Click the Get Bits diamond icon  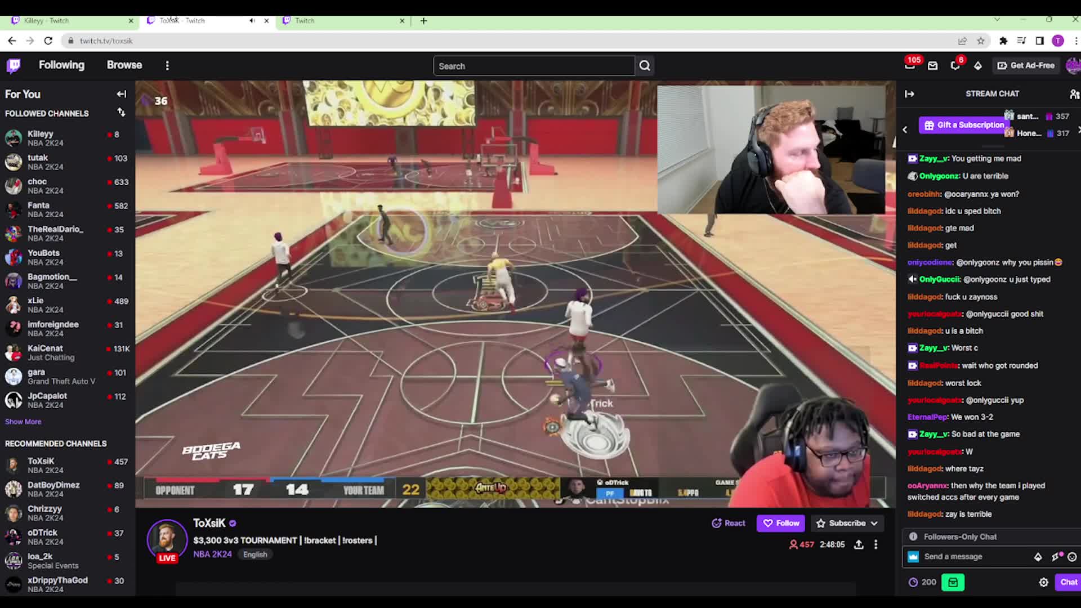click(978, 66)
